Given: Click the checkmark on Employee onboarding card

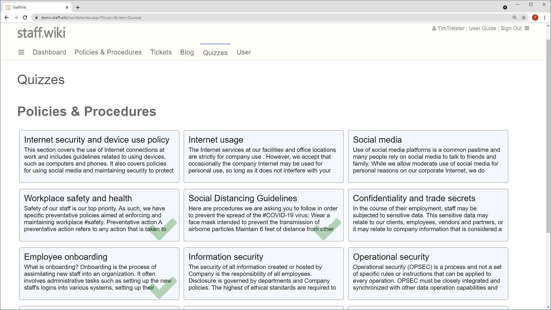Looking at the screenshot, I should tap(163, 288).
